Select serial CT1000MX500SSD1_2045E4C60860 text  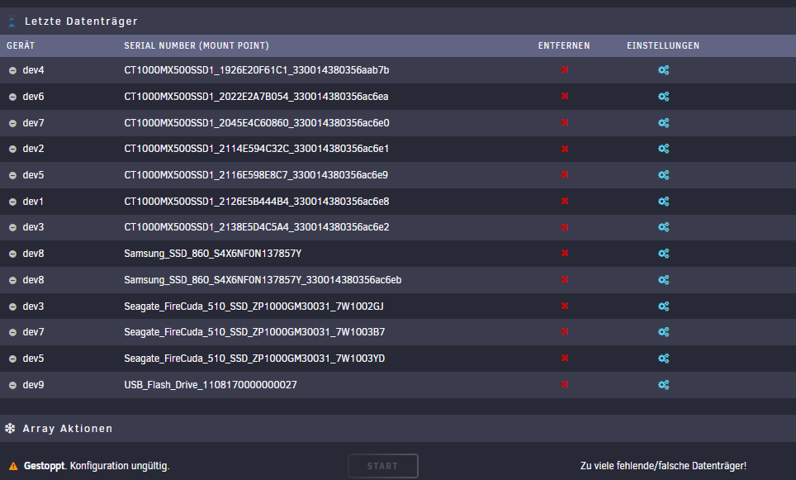pos(256,123)
